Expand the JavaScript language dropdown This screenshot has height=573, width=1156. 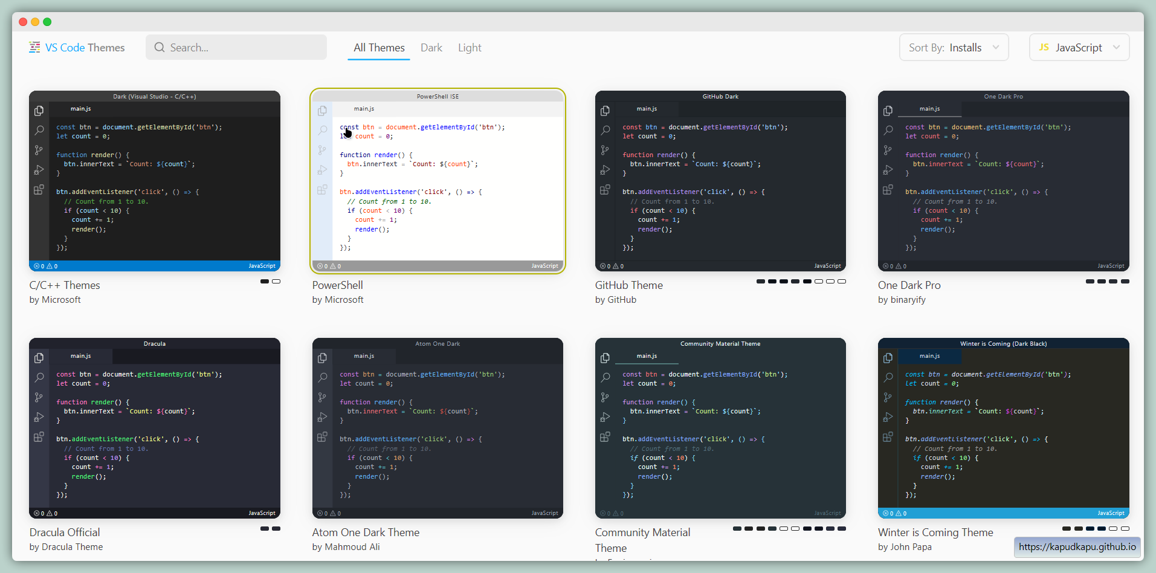click(1079, 48)
